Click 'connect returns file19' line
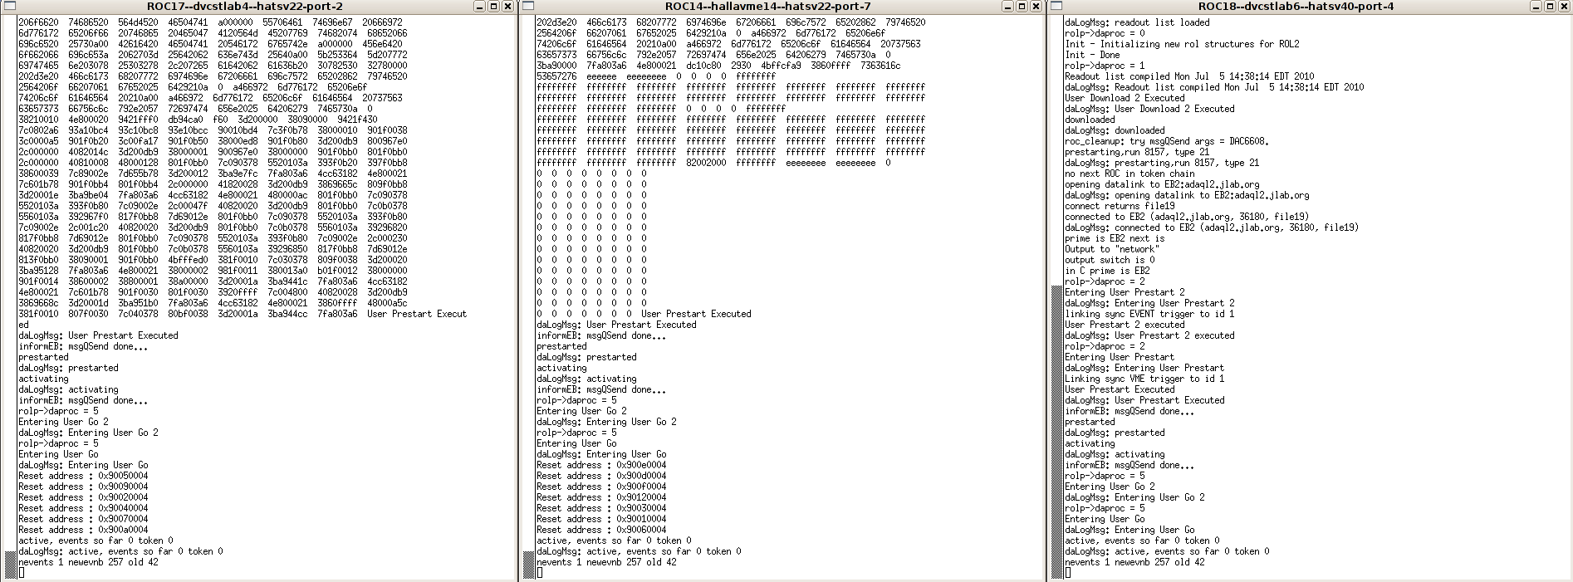 [1120, 206]
